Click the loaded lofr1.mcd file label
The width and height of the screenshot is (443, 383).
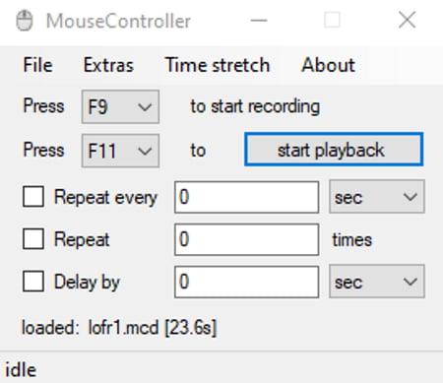click(119, 328)
